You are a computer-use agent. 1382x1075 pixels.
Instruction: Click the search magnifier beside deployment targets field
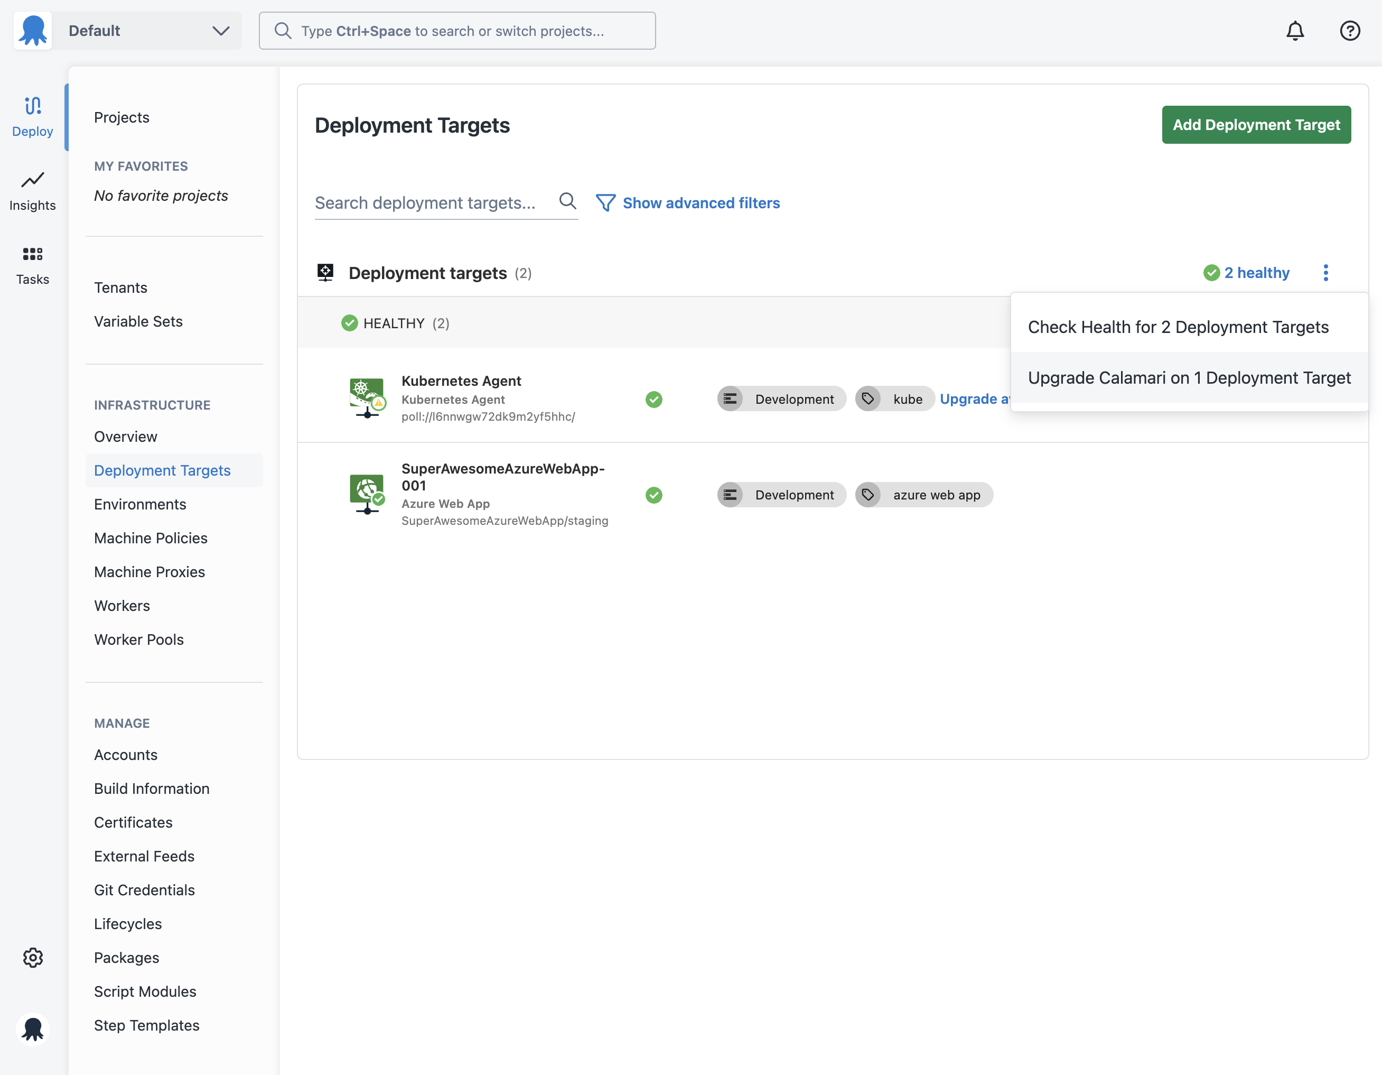[x=567, y=201]
